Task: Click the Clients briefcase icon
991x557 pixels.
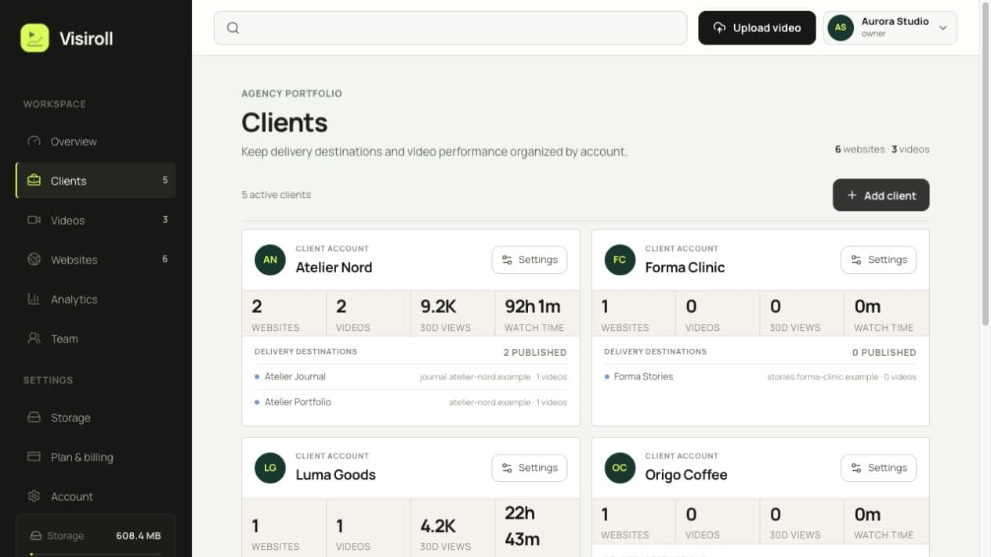Action: pyautogui.click(x=34, y=181)
